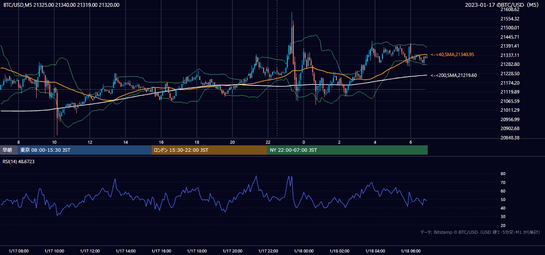Click the price axis value 21500.01
The width and height of the screenshot is (545, 255).
(510, 28)
